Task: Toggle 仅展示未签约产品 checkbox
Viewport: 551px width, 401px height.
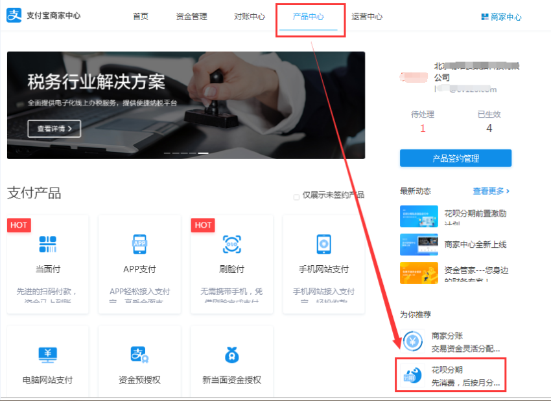Action: (x=296, y=197)
